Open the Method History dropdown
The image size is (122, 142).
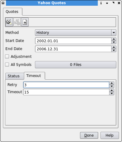pos(76,33)
